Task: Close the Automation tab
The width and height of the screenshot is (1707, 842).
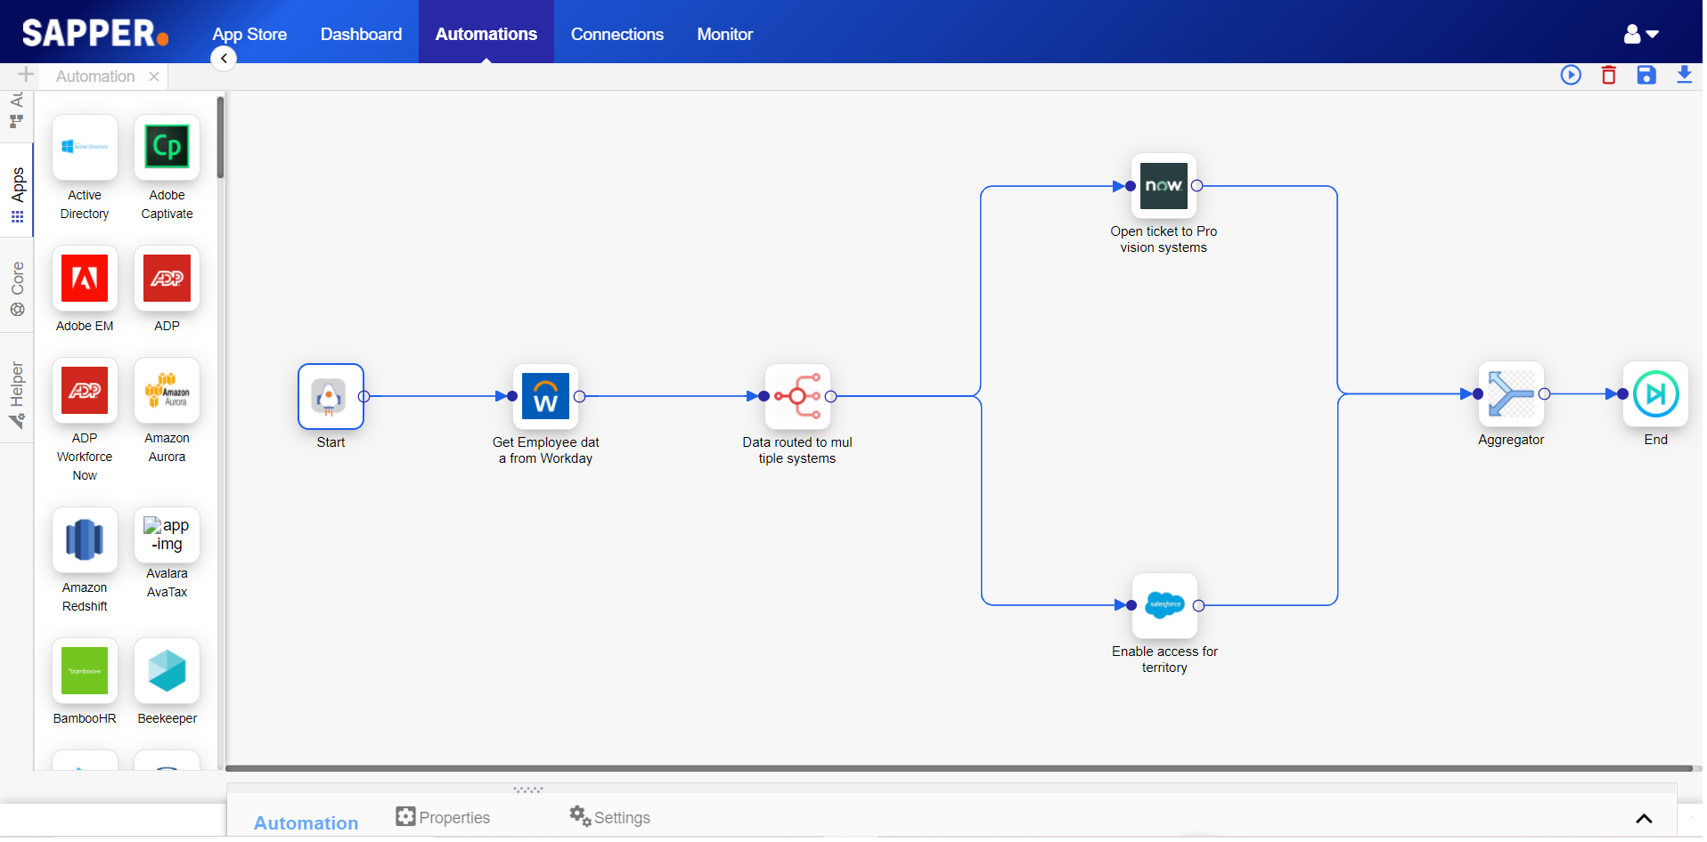Action: [154, 77]
